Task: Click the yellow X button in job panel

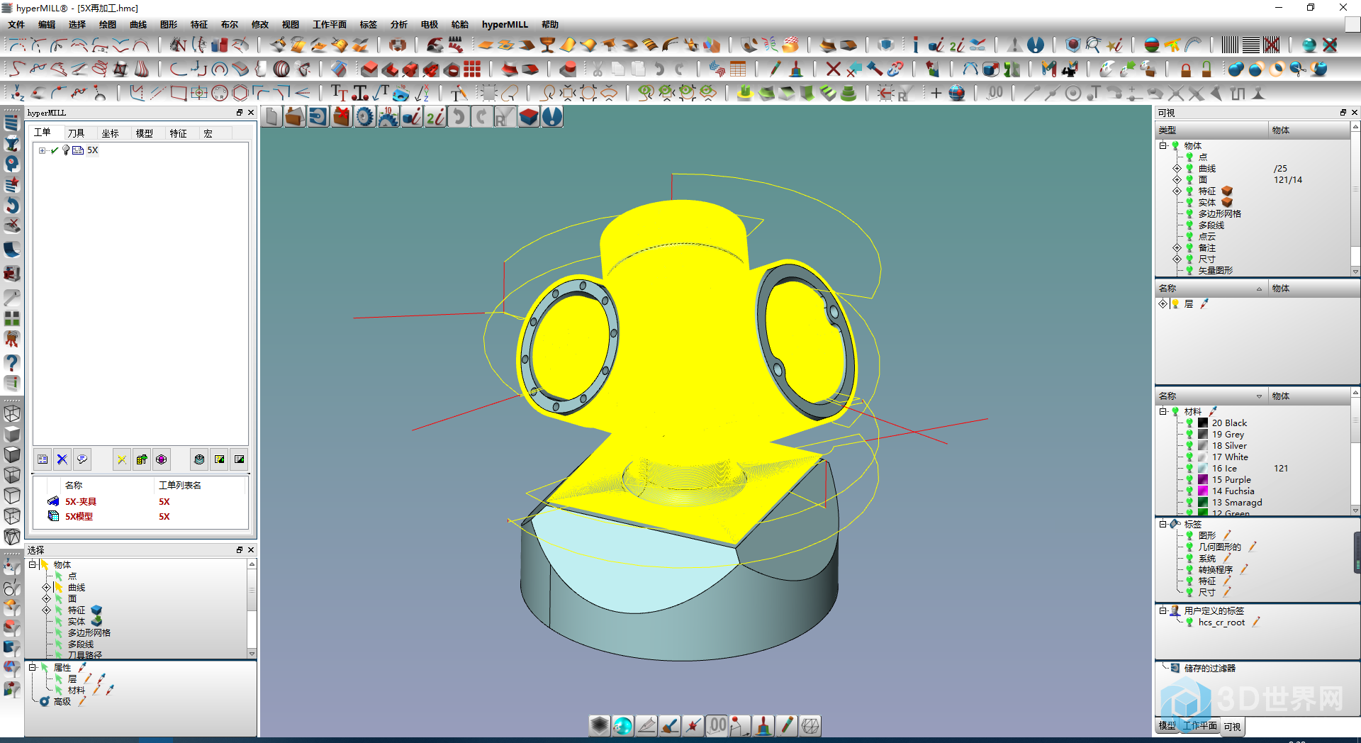Action: click(122, 459)
